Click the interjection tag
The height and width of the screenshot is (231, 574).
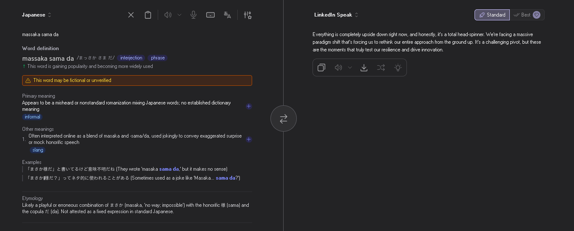tap(131, 58)
